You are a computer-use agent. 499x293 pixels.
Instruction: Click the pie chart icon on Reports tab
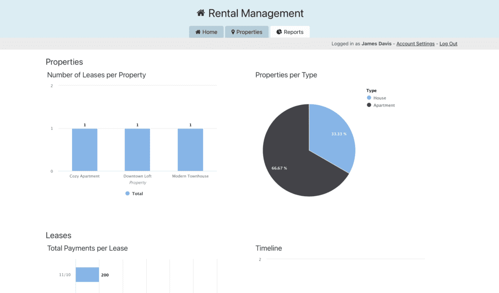[279, 32]
